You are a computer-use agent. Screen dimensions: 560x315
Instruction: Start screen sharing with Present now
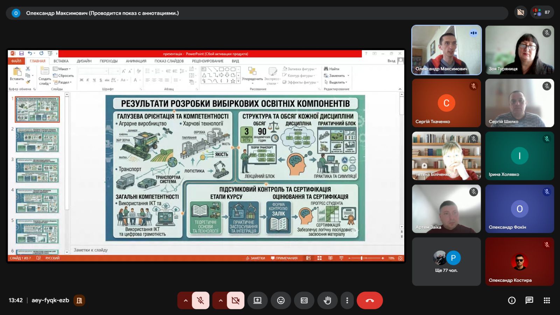(258, 300)
